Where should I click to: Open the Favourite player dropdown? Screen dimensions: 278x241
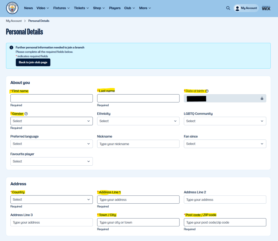point(52,161)
